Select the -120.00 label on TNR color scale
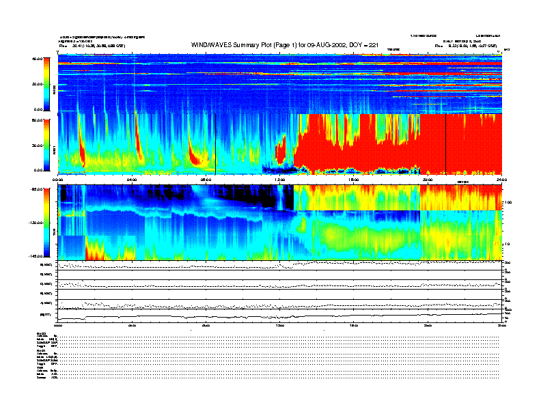 coord(36,223)
